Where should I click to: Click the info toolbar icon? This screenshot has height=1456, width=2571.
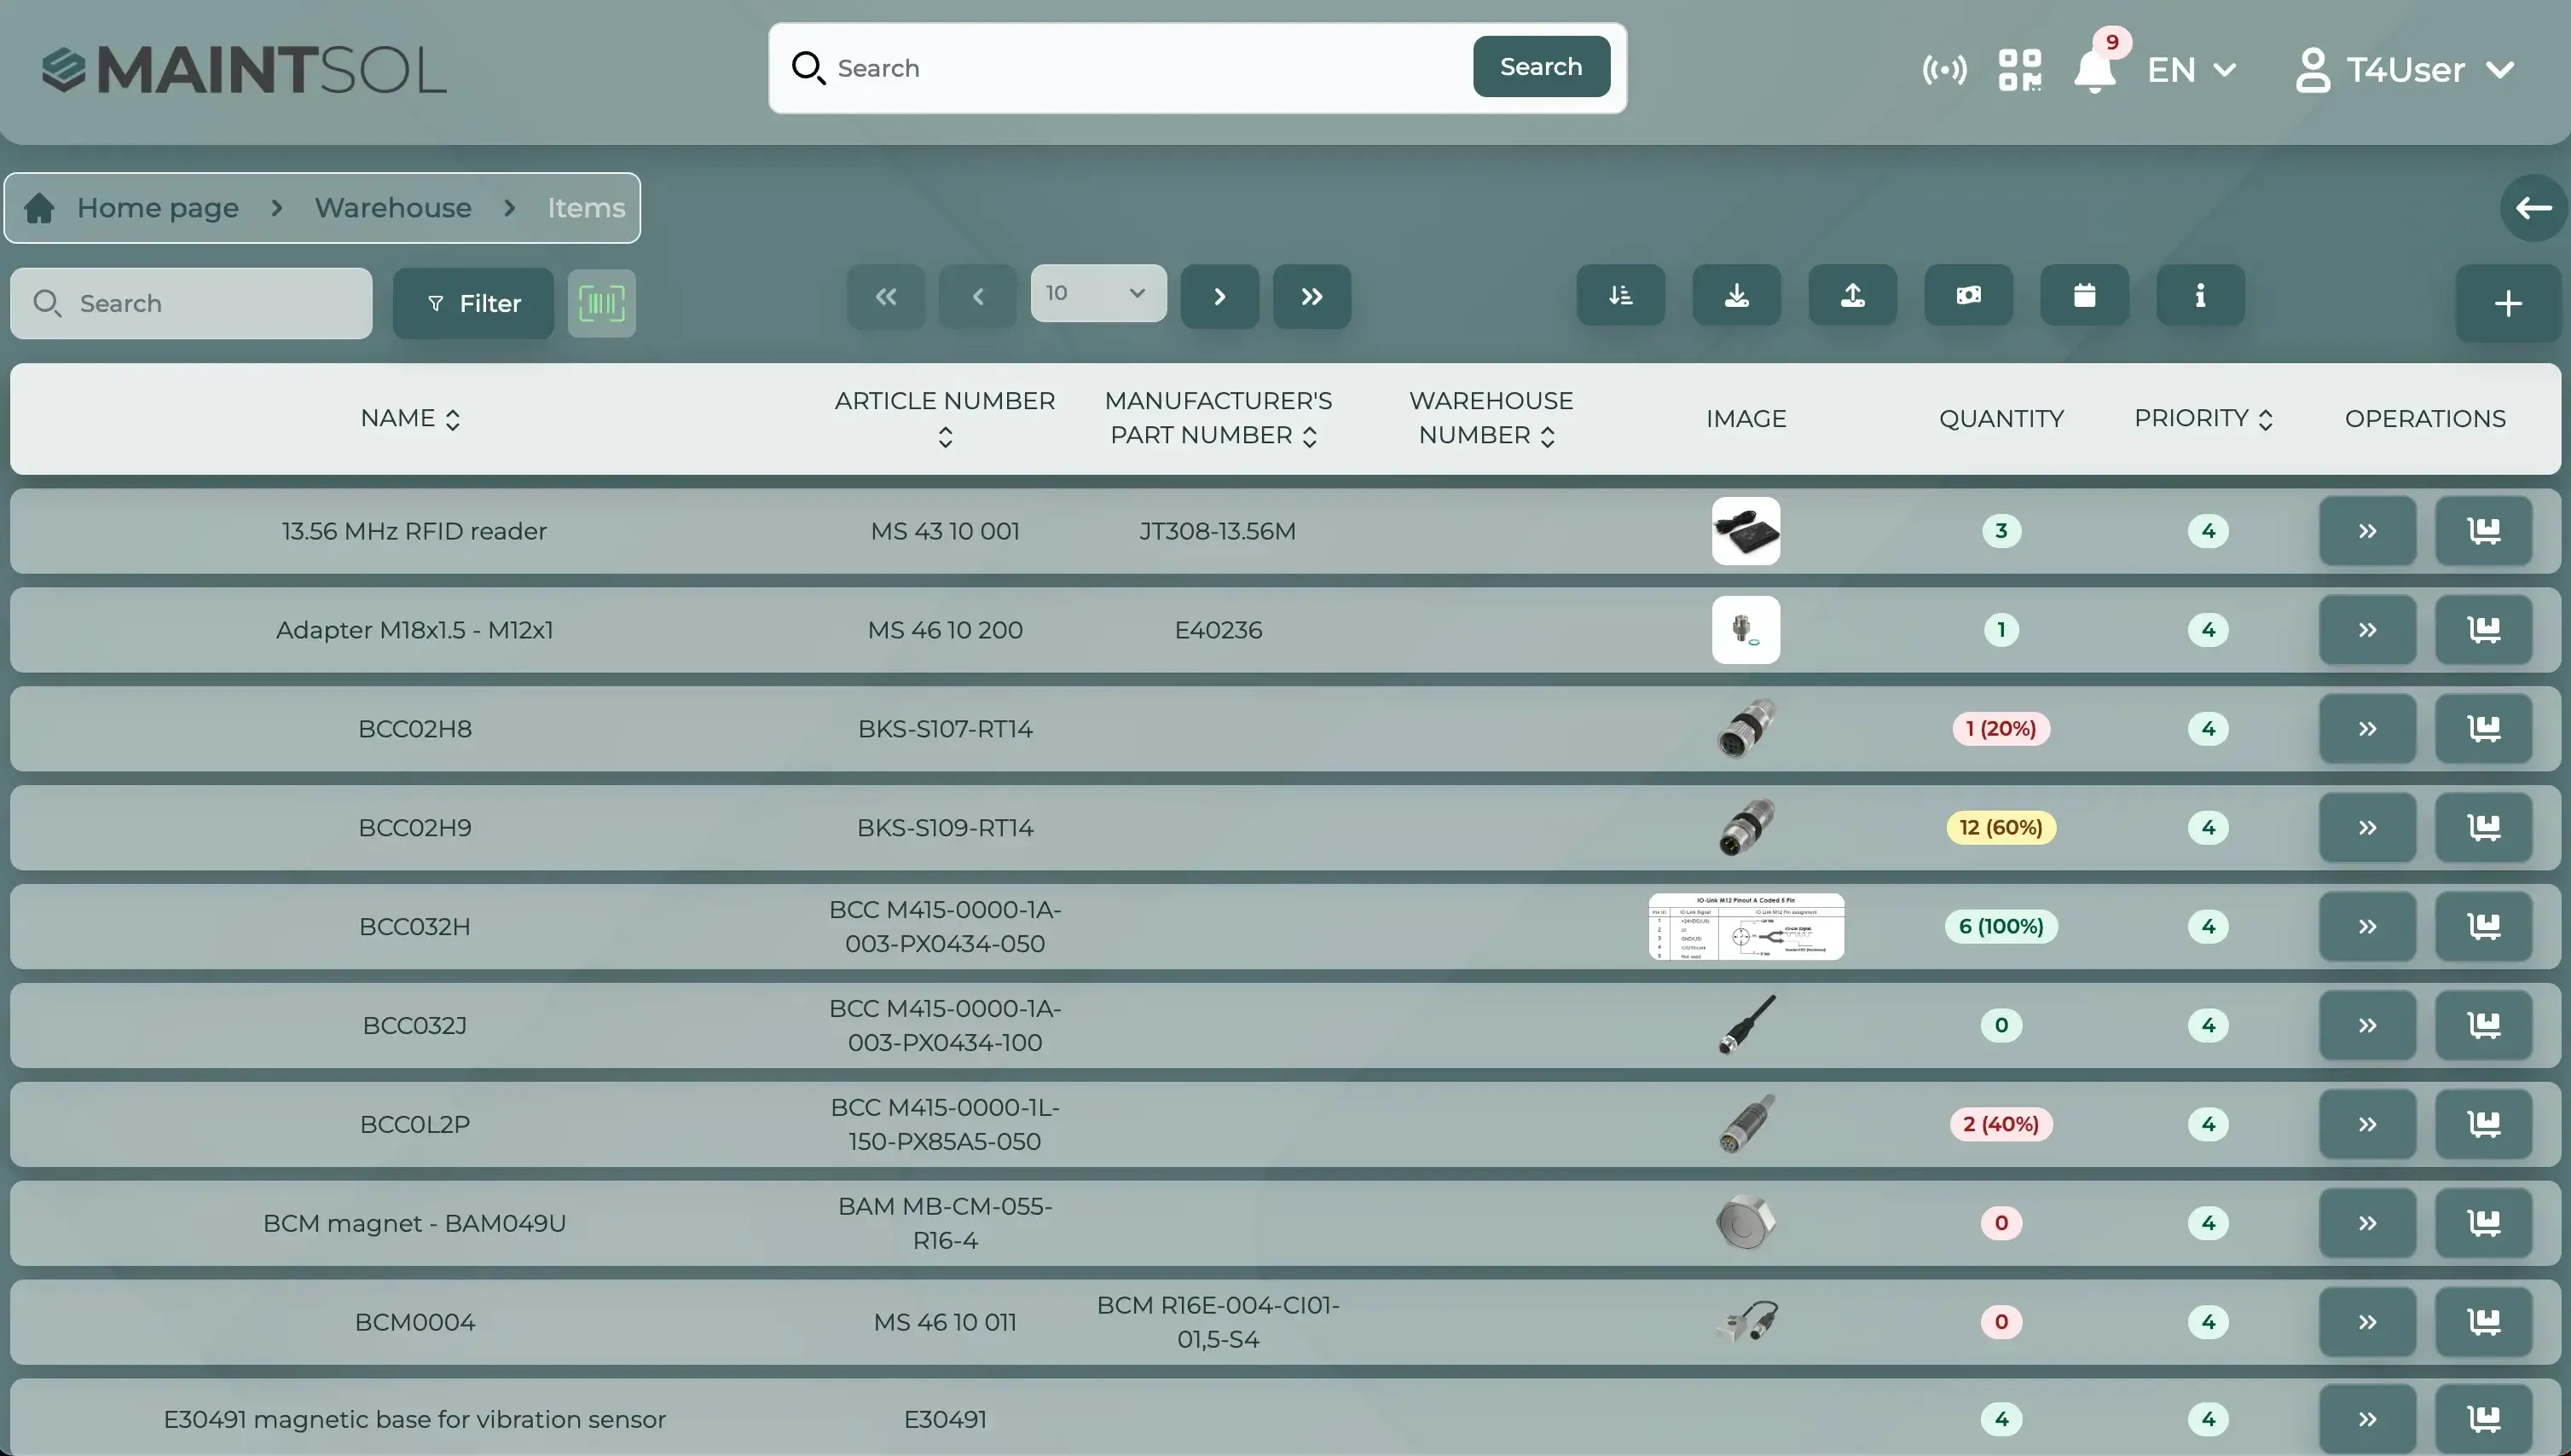point(2201,295)
